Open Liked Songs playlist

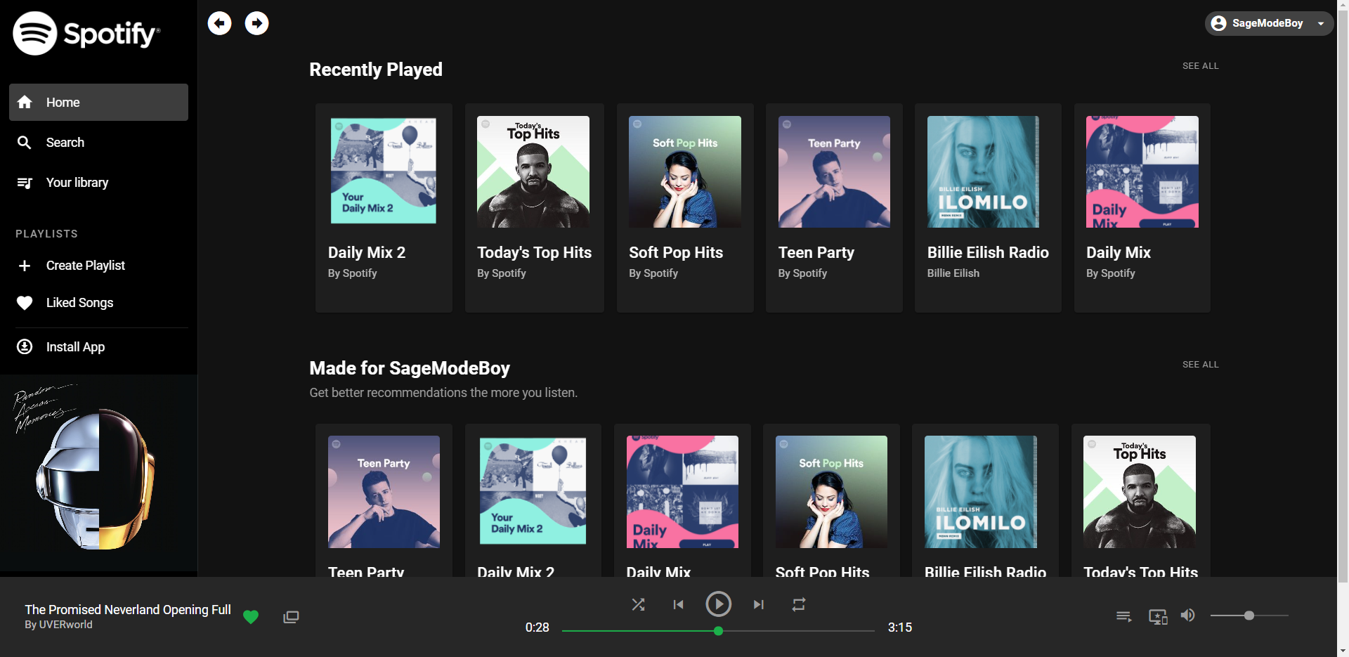coord(79,303)
